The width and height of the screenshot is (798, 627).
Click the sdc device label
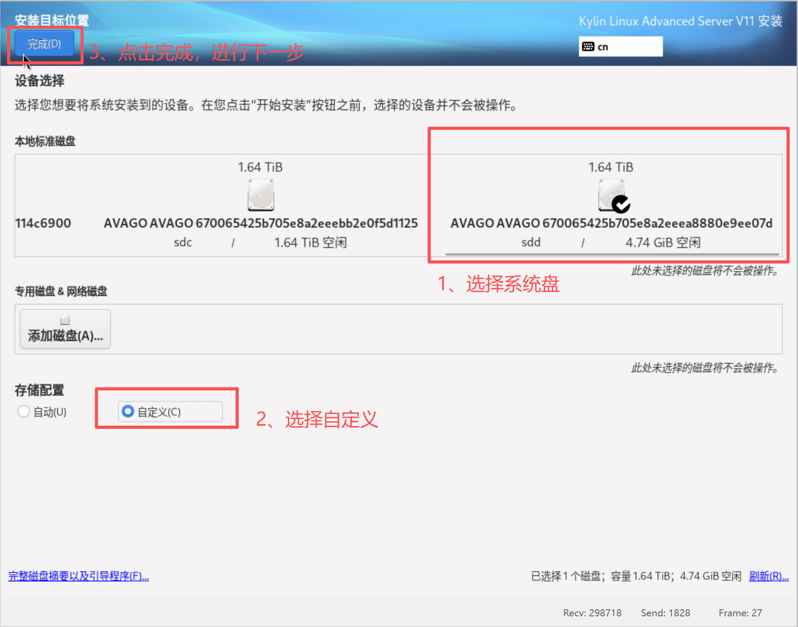click(183, 243)
